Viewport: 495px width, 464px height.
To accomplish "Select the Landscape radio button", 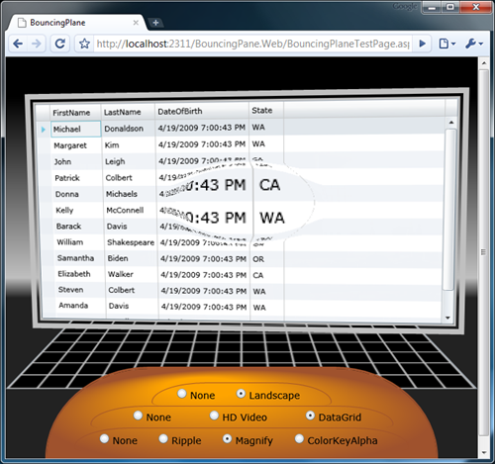I will [x=241, y=394].
